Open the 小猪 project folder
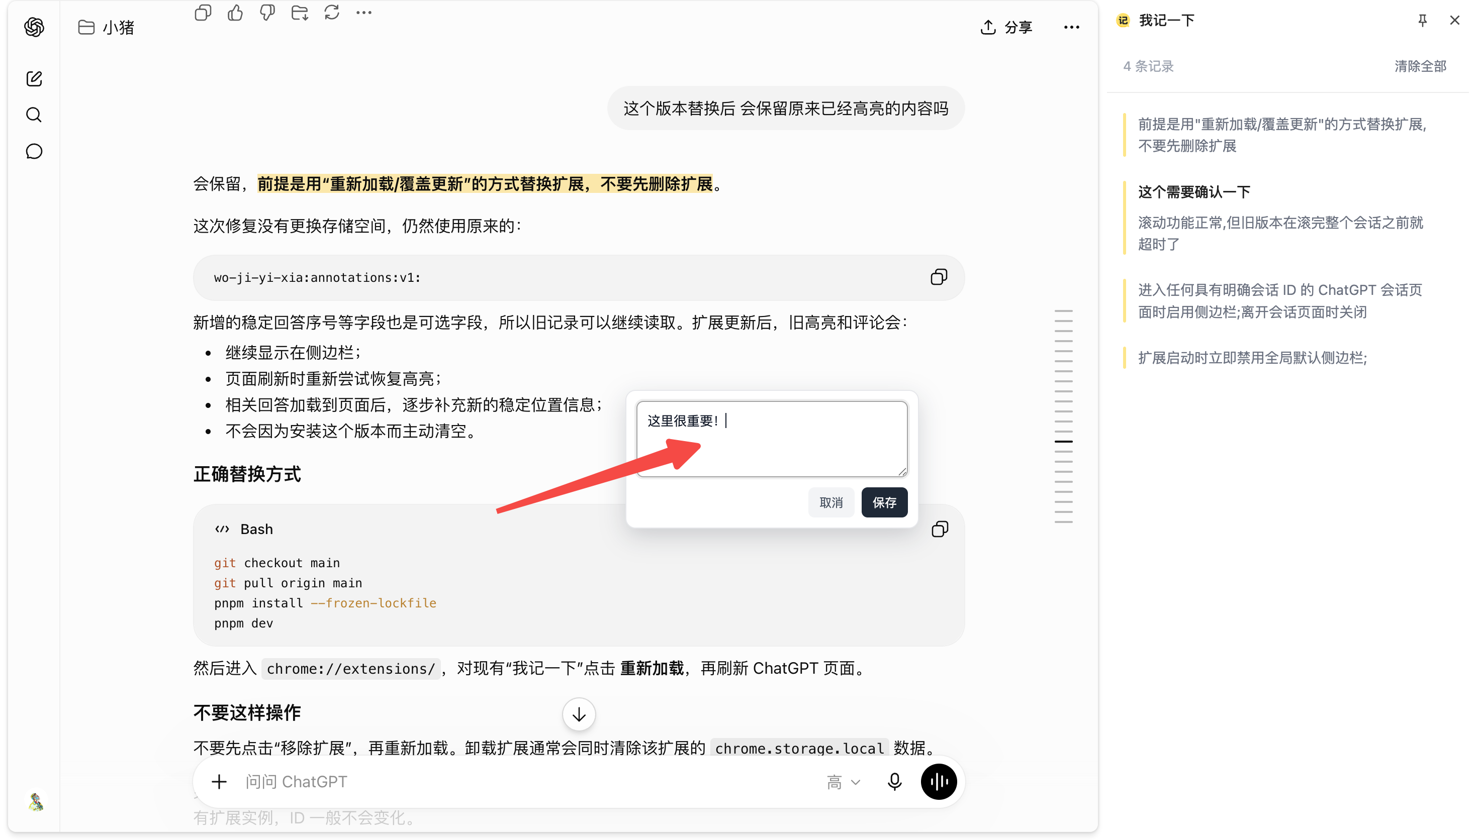This screenshot has height=840, width=1478. (x=106, y=27)
